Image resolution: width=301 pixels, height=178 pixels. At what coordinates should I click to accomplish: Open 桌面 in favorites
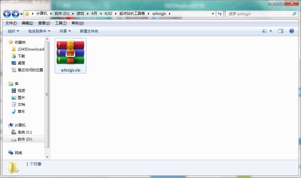21,63
